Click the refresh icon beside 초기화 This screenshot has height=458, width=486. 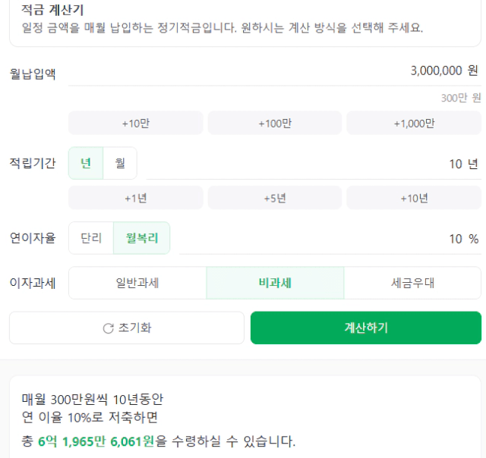click(108, 328)
